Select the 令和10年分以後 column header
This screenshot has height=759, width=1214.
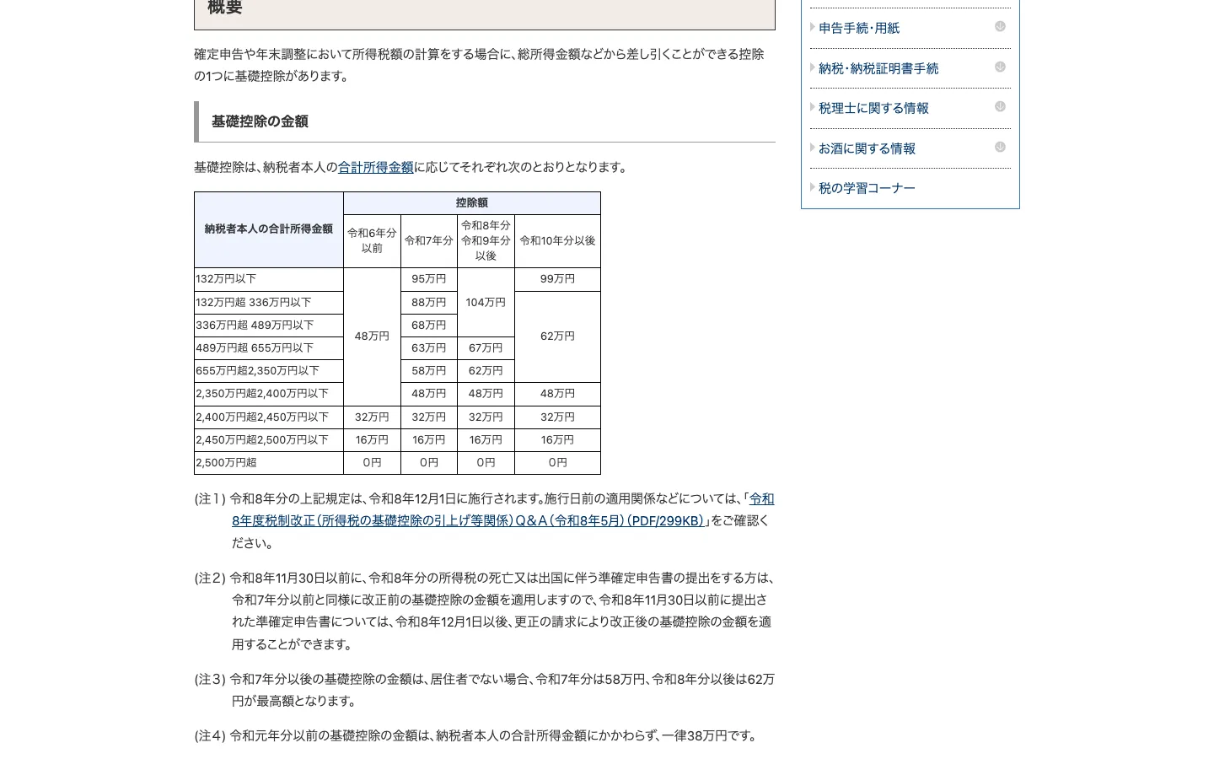coord(557,241)
